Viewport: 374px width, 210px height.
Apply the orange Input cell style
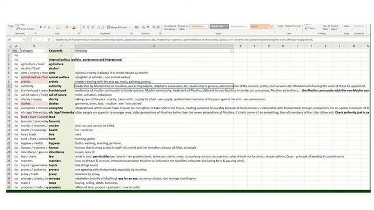click(x=259, y=26)
